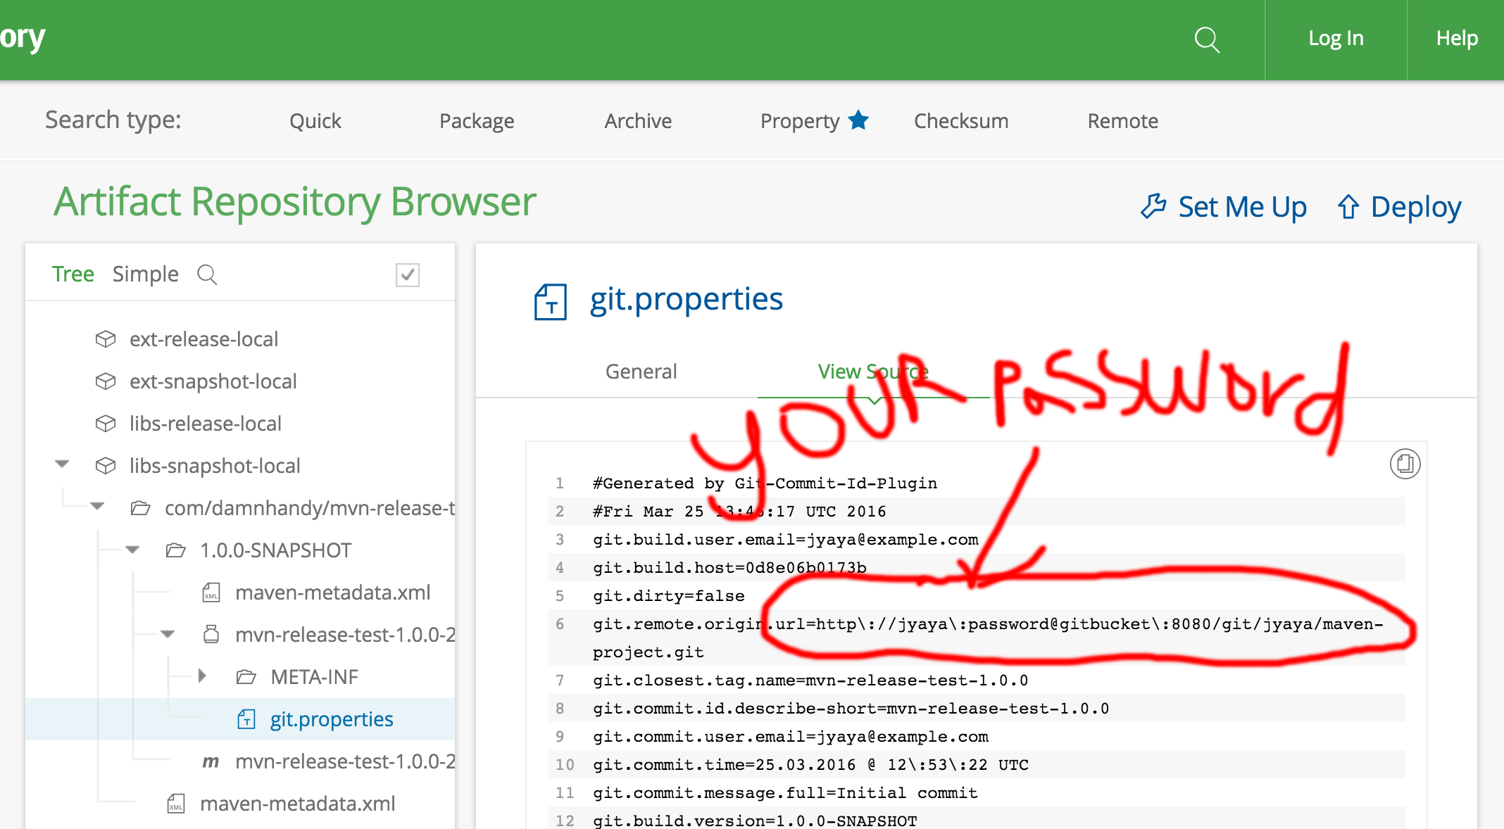Click the Maven 'm' pom icon

pyautogui.click(x=211, y=762)
